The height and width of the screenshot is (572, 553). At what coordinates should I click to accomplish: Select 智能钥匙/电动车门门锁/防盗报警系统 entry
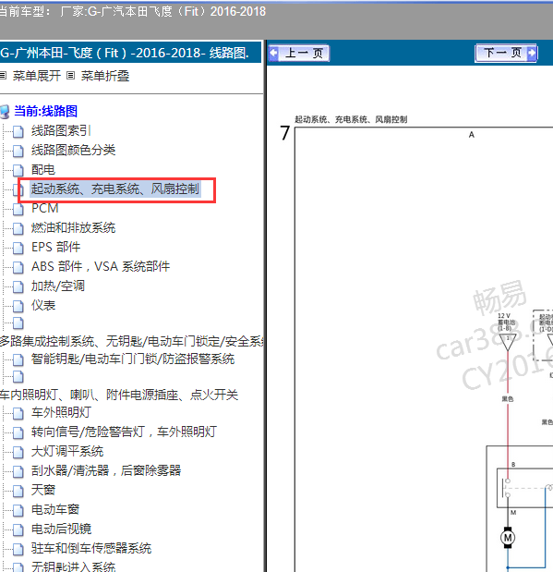133,359
